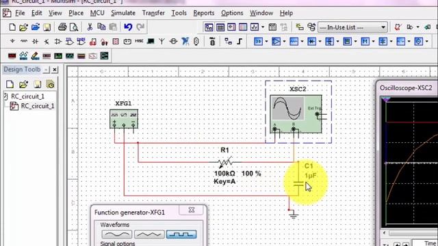The image size is (438, 246).
Task: Place hierarchical block connector icon
Action: pyautogui.click(x=228, y=42)
